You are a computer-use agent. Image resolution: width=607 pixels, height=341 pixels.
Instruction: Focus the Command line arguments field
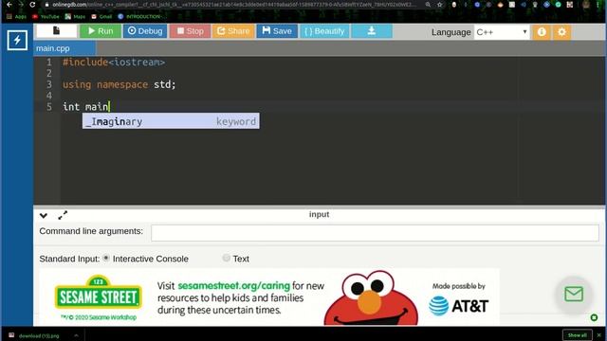(375, 233)
